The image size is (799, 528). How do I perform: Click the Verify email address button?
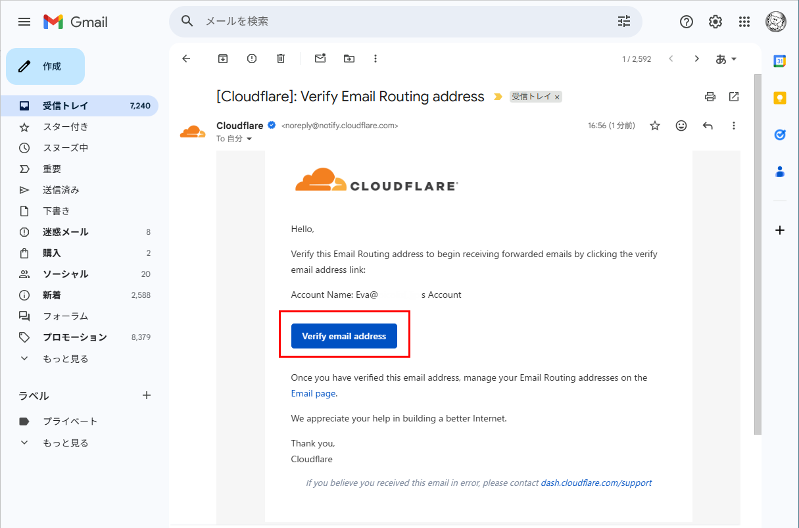click(343, 335)
